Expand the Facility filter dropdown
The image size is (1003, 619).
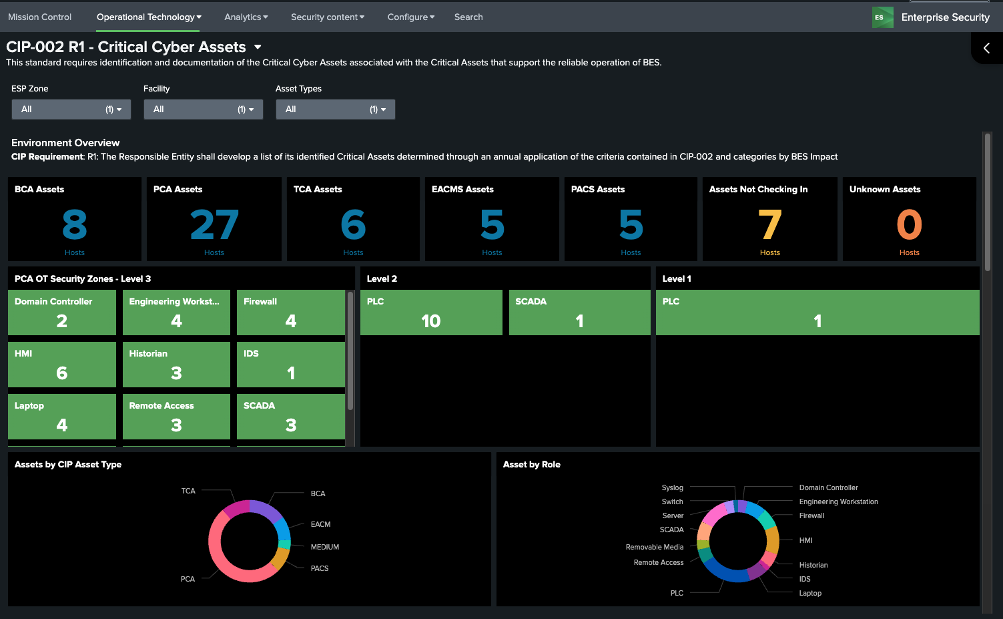click(x=203, y=110)
